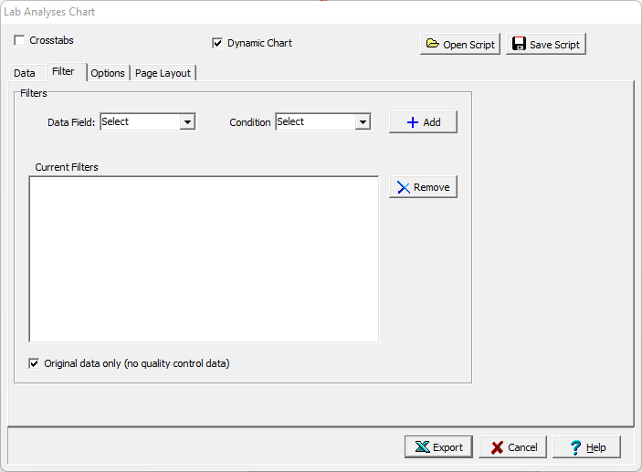Select the Filter tab
This screenshot has height=472, width=642.
click(x=63, y=71)
